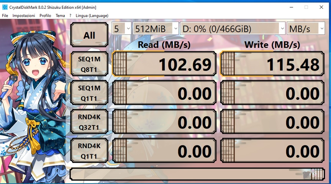Click the comment input bar at the bottom
331x184 pixels.
pyautogui.click(x=197, y=174)
